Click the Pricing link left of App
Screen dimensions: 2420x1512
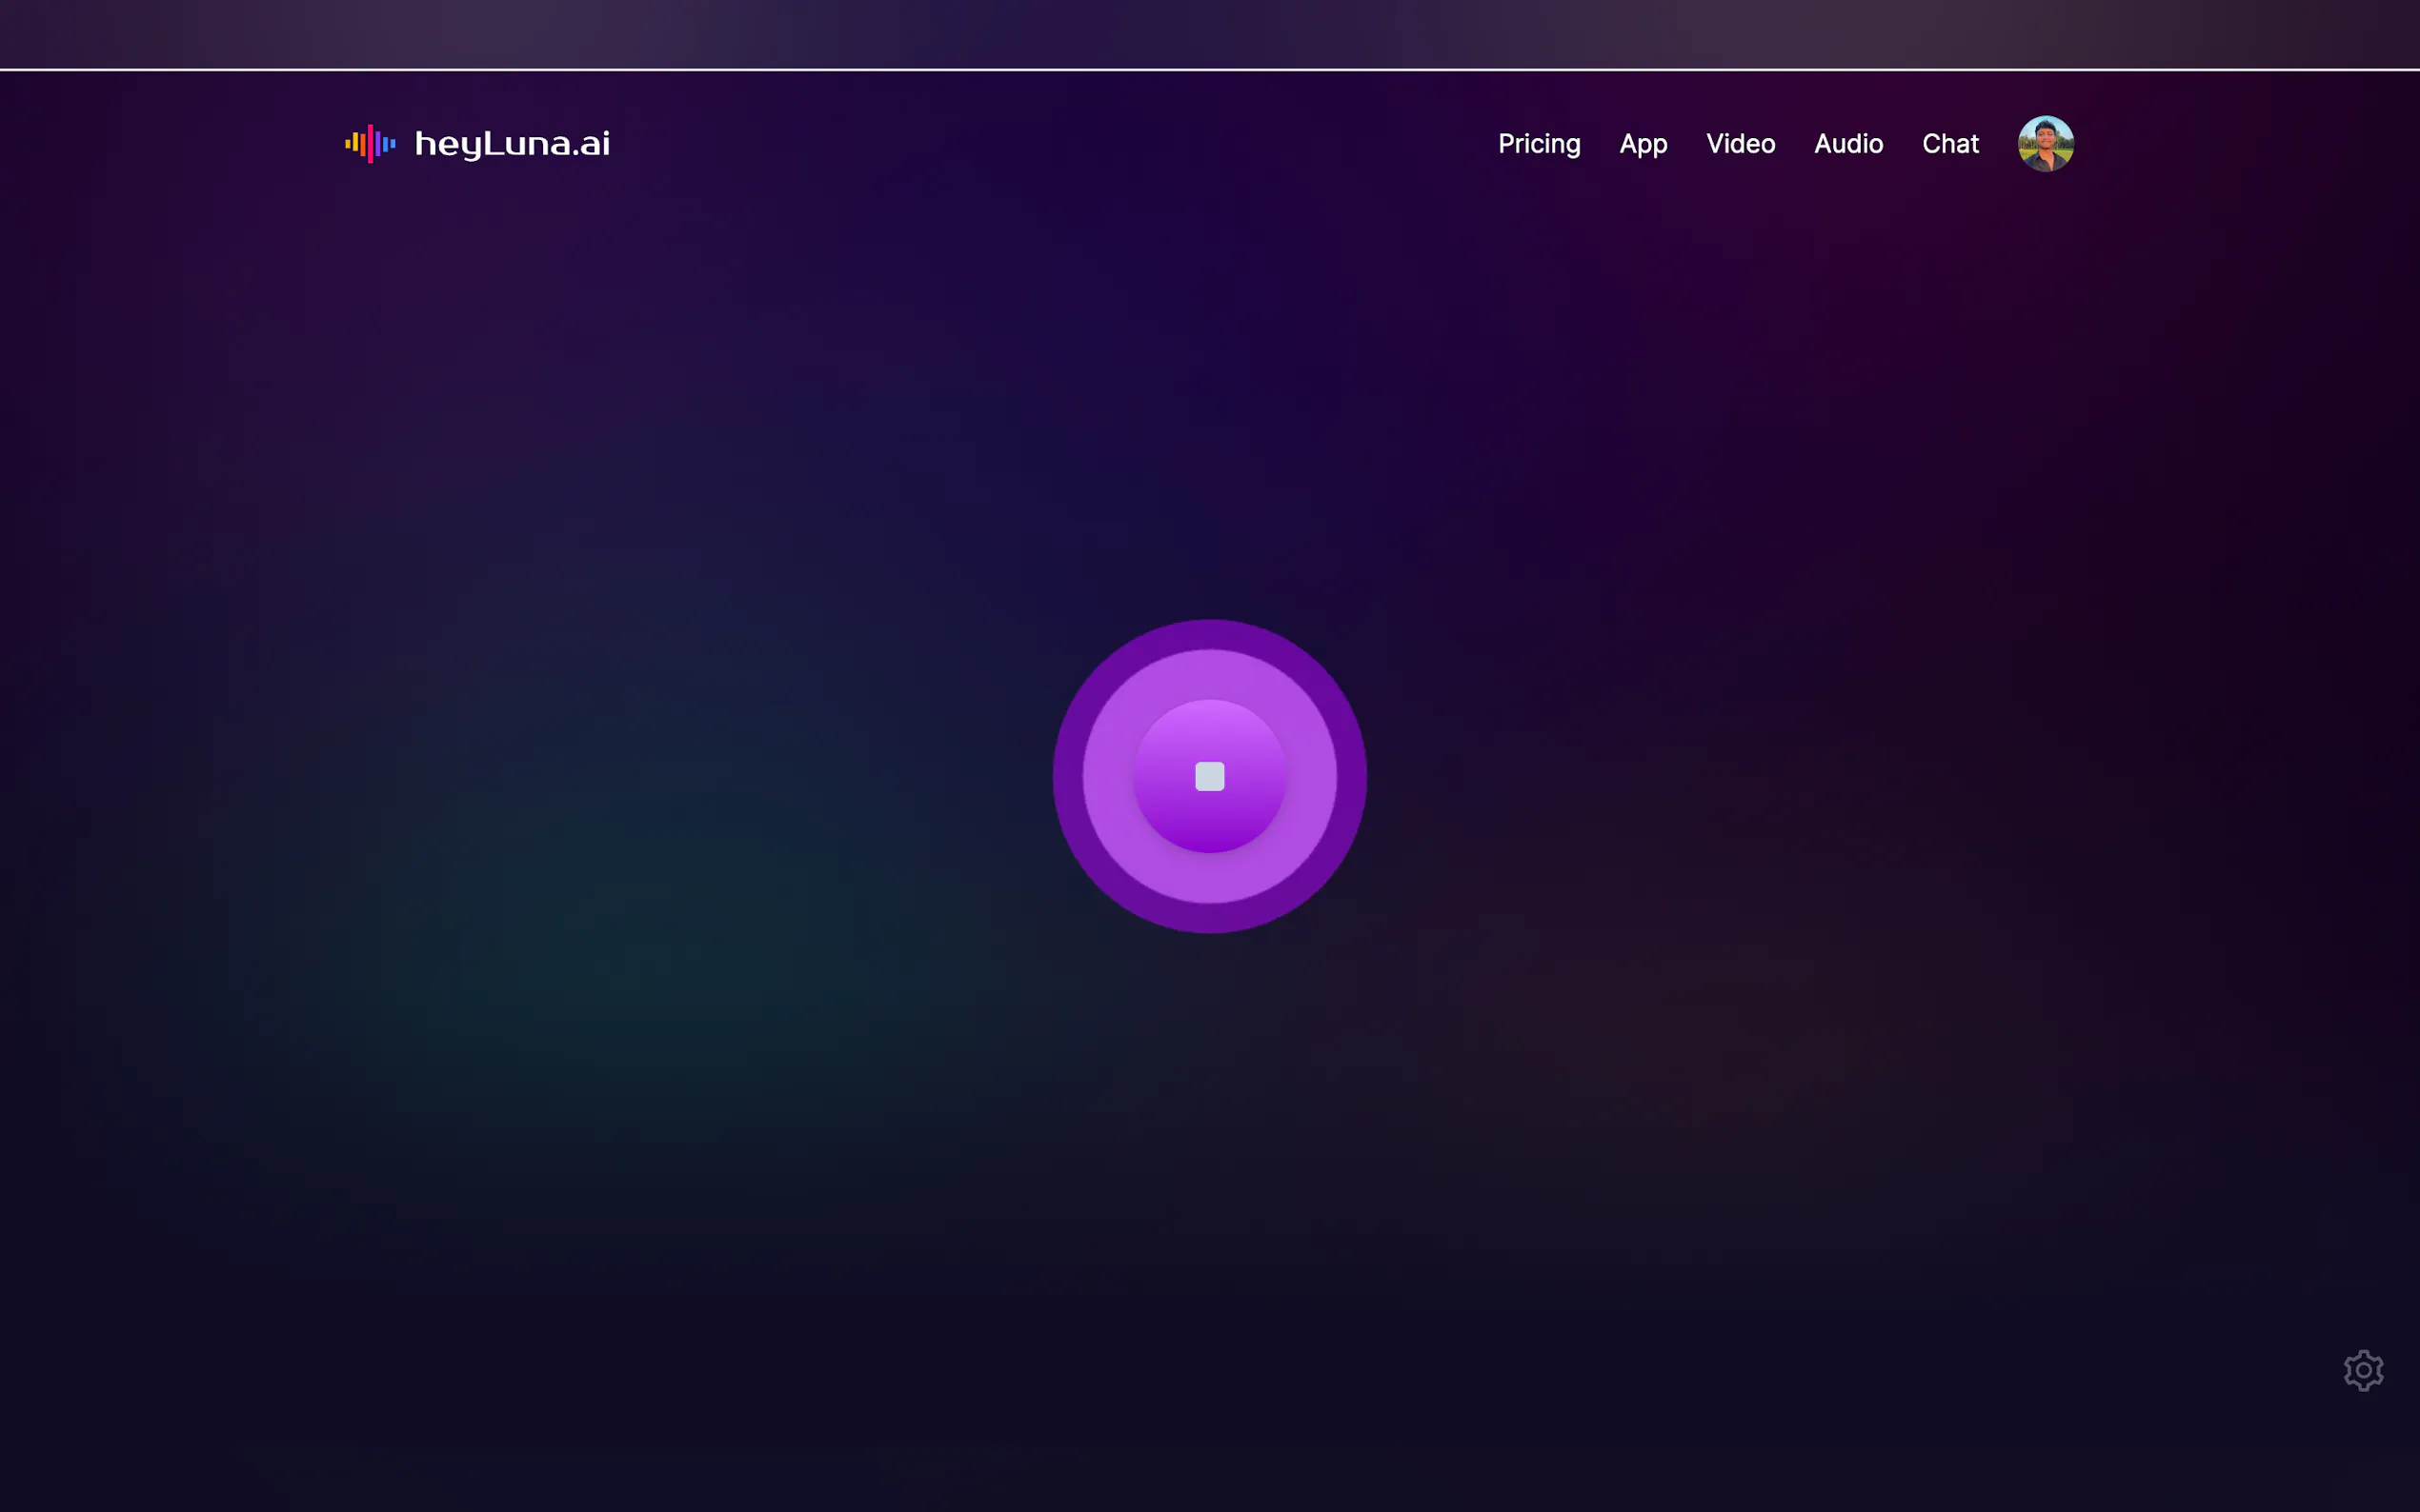[x=1539, y=144]
